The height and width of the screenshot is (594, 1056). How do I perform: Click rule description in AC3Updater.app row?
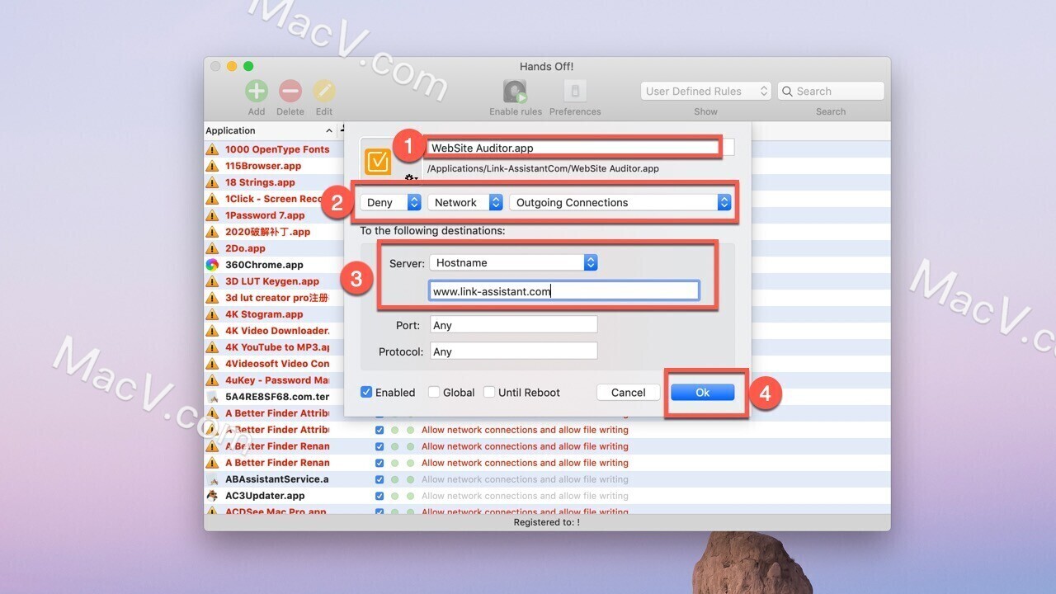click(525, 496)
